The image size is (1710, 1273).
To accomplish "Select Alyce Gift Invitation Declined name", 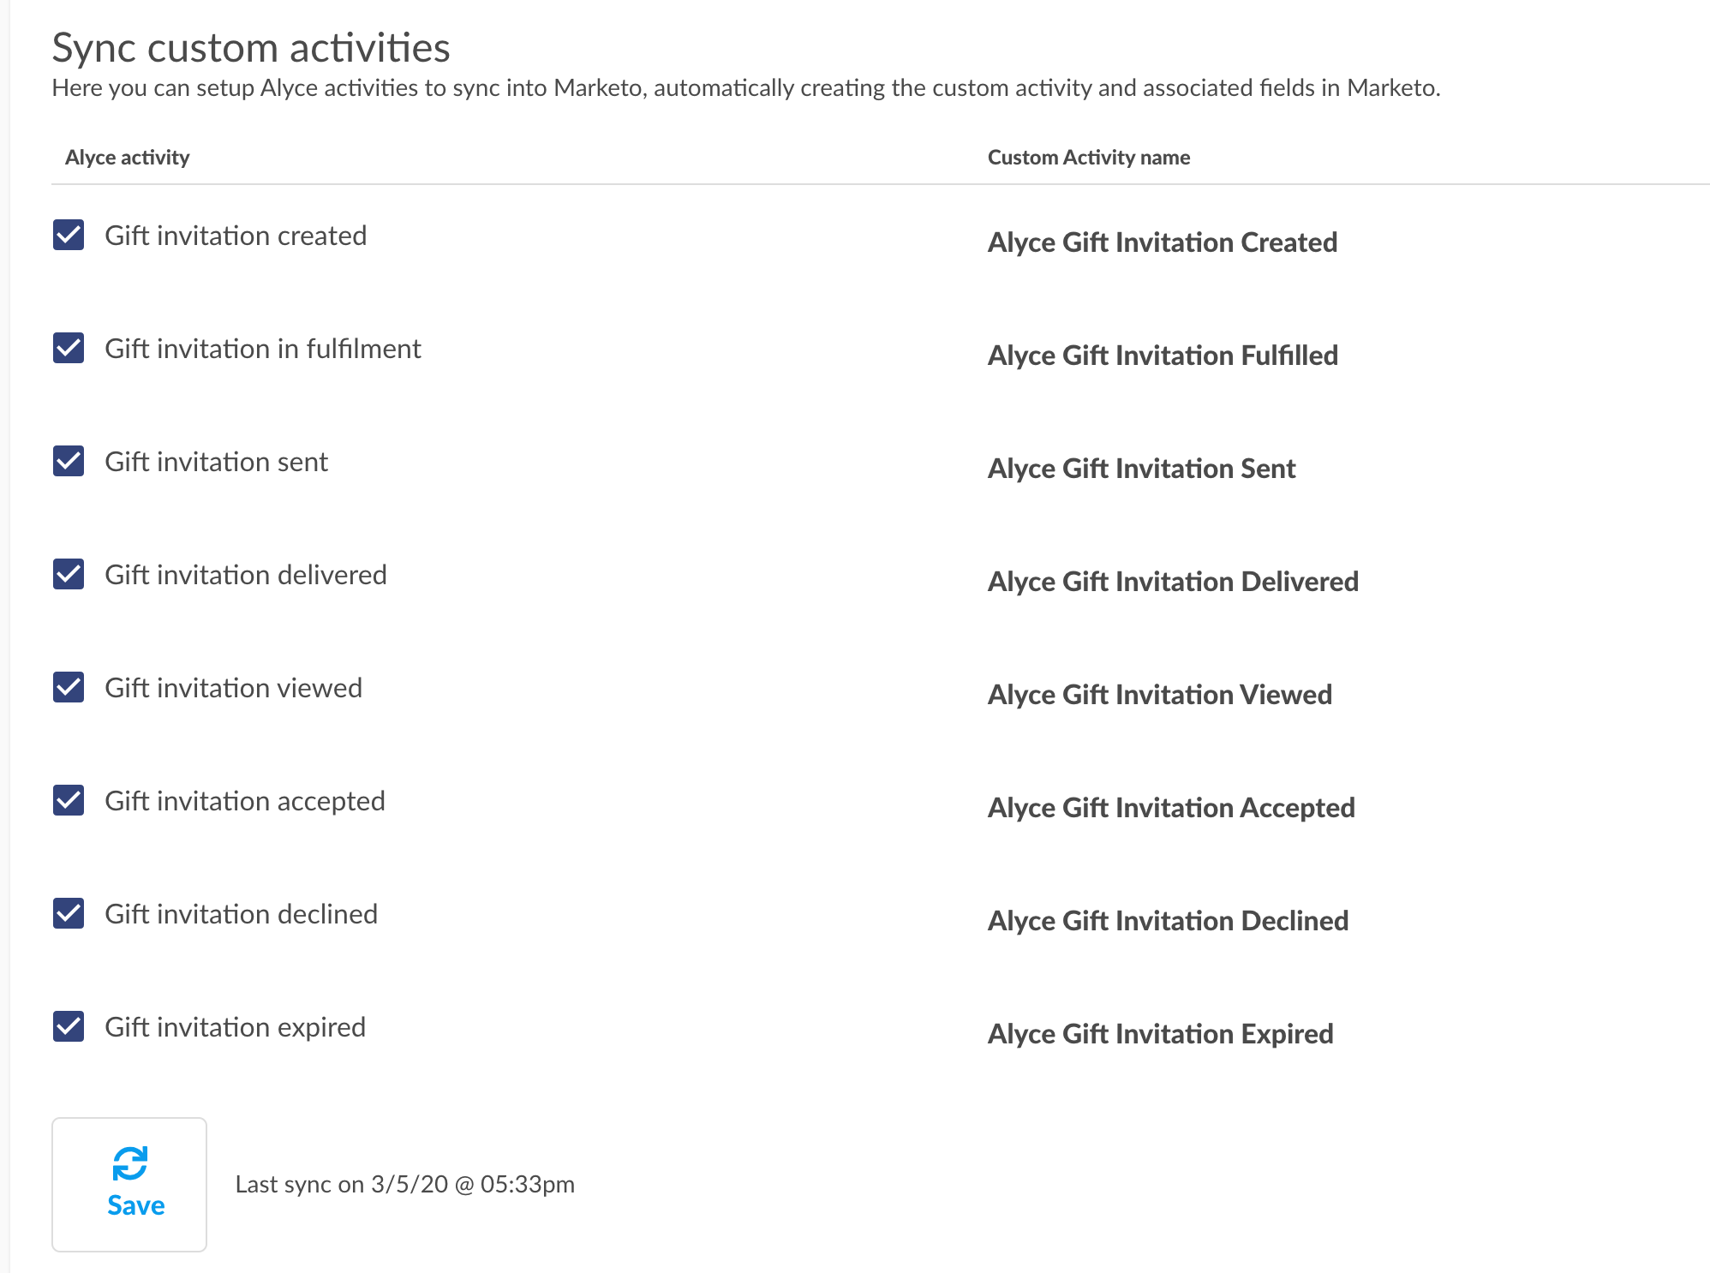I will [x=1169, y=921].
